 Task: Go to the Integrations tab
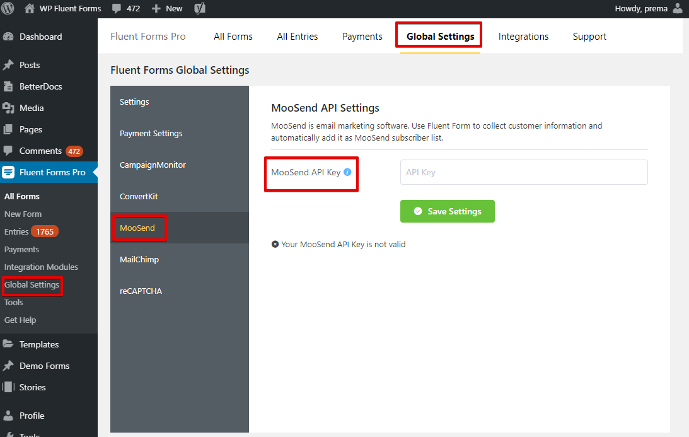click(523, 37)
